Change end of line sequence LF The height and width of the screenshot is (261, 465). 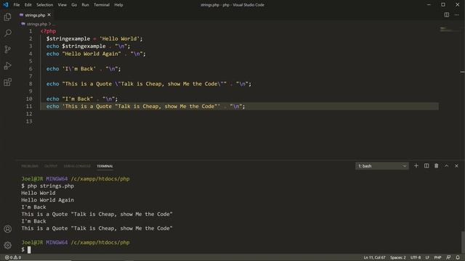[427, 257]
